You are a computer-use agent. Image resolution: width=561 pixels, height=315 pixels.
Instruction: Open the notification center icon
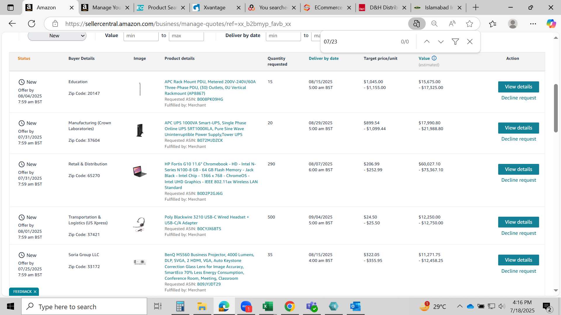547,306
